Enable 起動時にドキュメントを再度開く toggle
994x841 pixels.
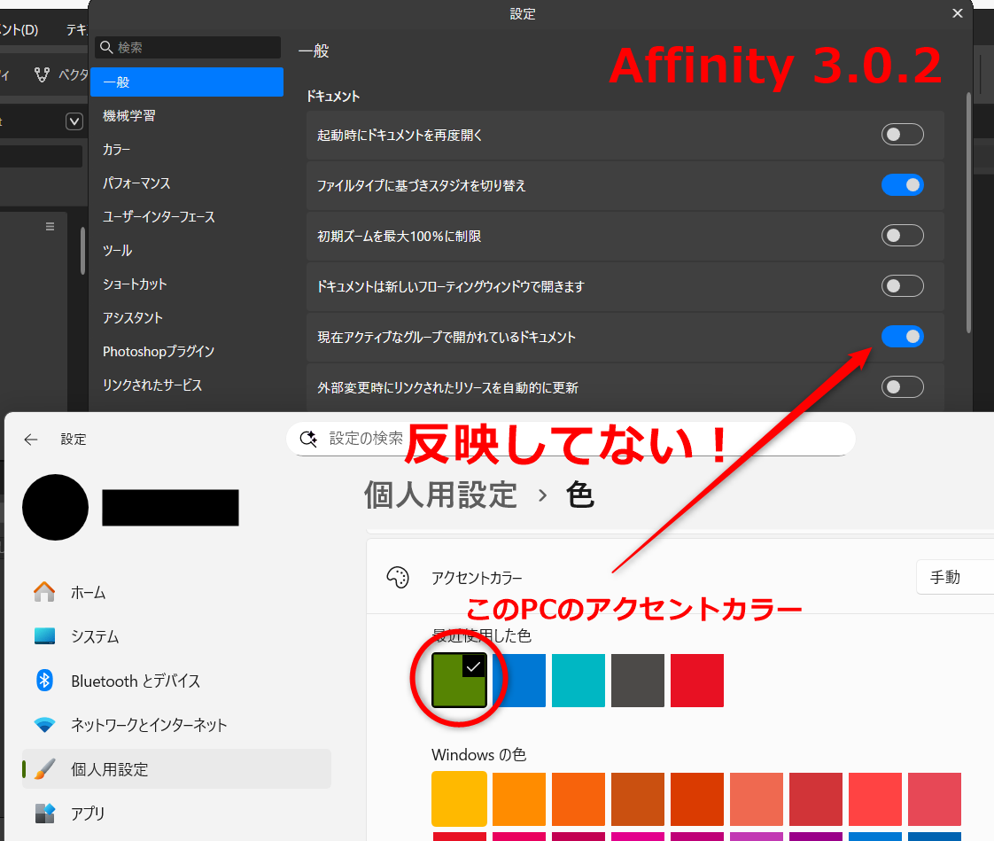coord(902,135)
